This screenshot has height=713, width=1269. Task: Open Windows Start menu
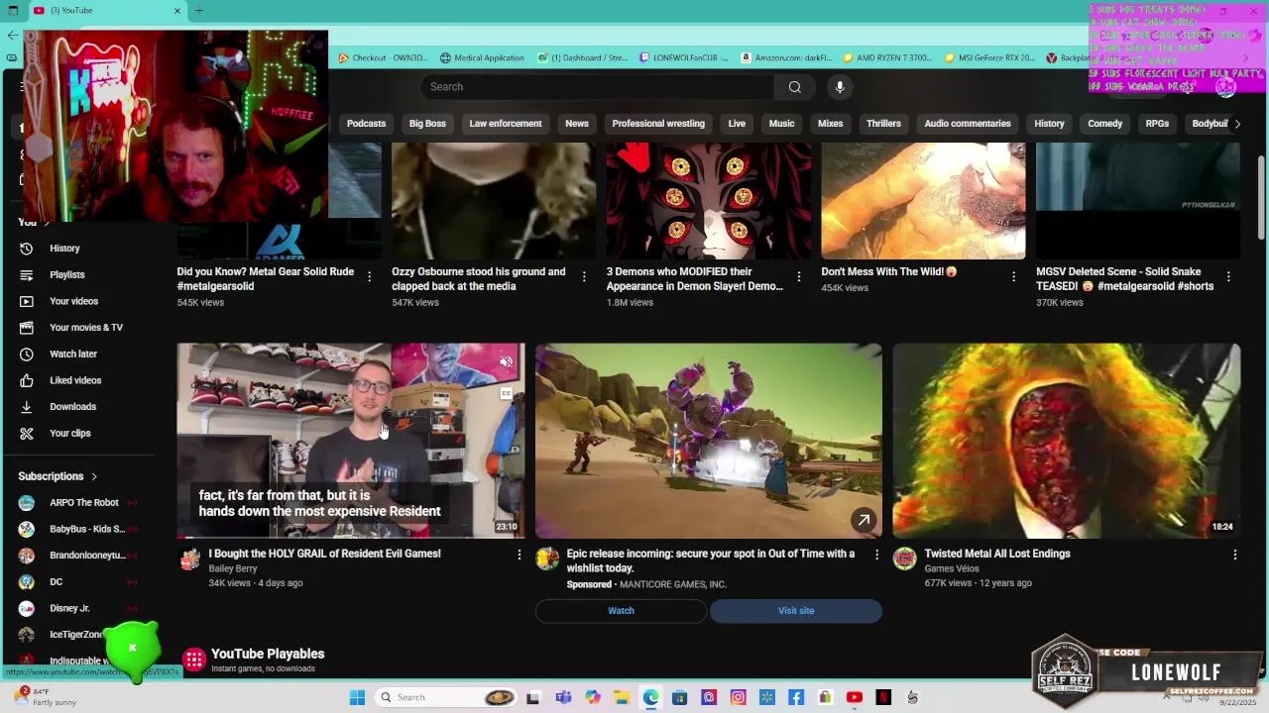357,697
